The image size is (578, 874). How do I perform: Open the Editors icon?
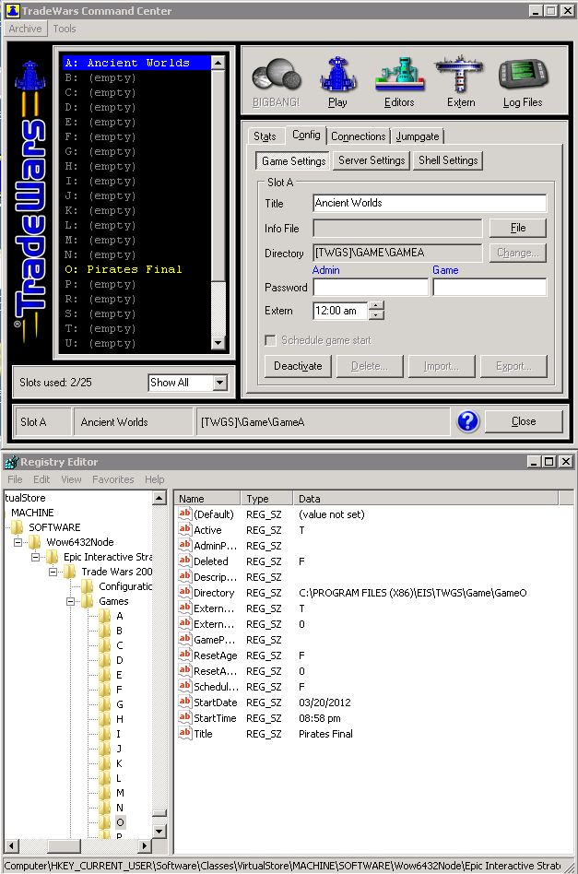pos(400,74)
